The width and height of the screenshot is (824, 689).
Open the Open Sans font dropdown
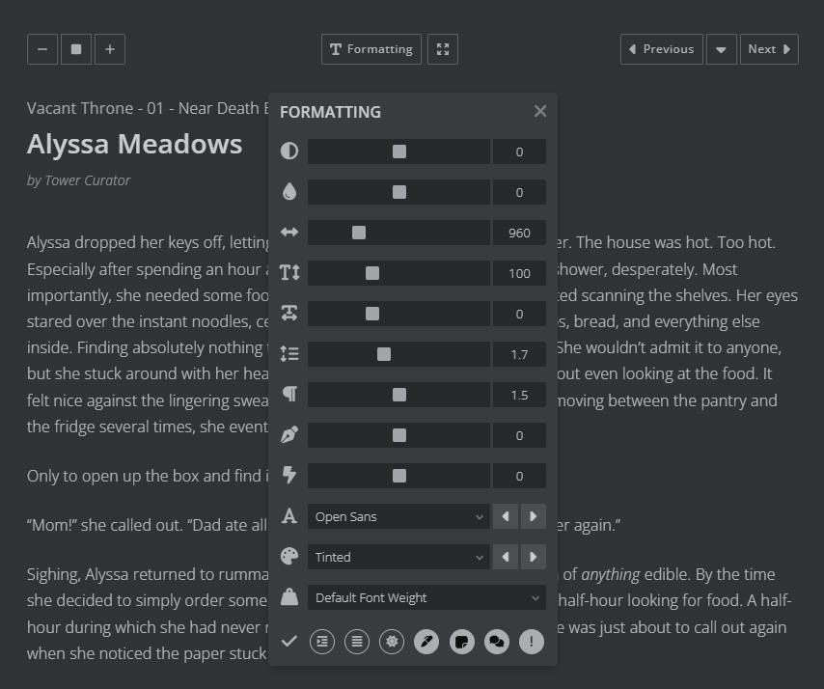[x=398, y=516]
